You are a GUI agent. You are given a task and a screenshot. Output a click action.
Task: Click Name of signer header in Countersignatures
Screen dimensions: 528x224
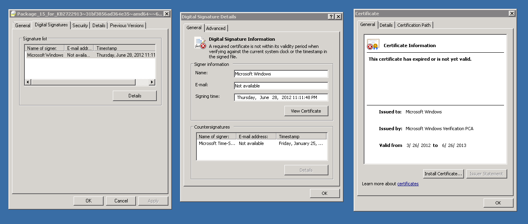pyautogui.click(x=216, y=137)
